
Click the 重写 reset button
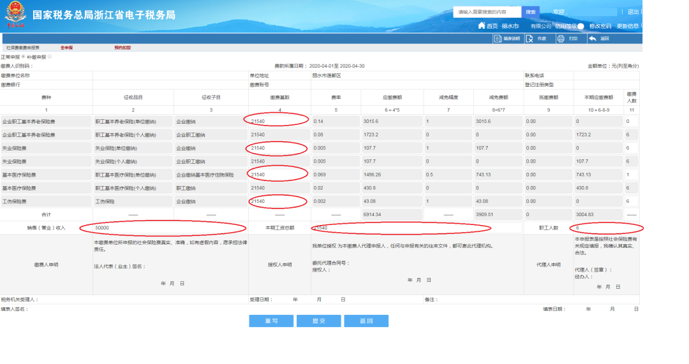[x=271, y=321]
